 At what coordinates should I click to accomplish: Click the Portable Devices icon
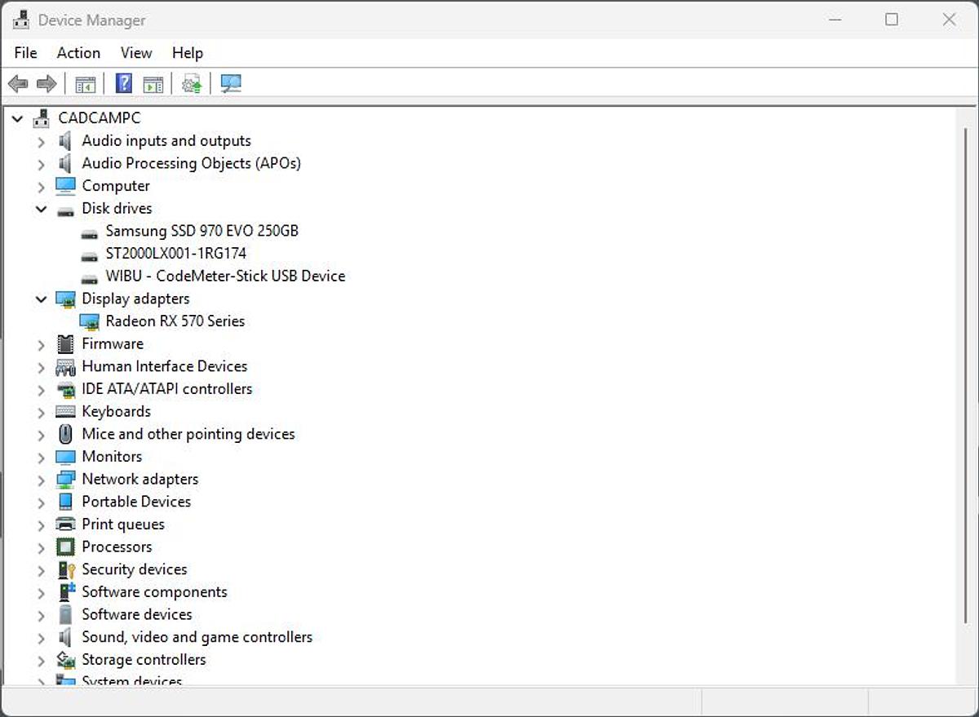[x=65, y=502]
